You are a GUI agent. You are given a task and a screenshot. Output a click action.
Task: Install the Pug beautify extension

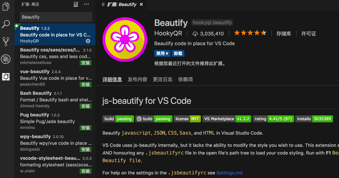coord(86,128)
